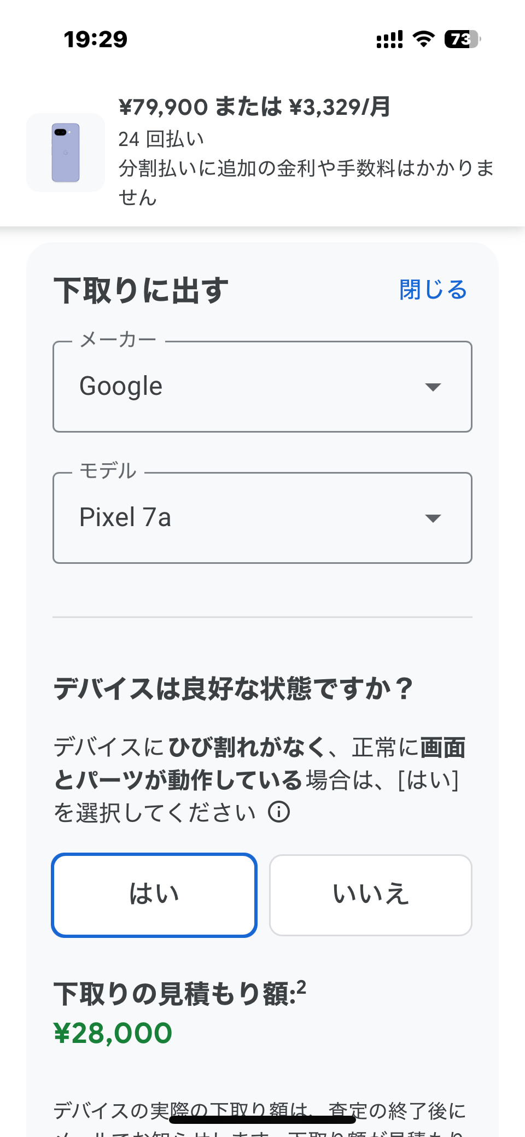Tap the info icon beside condition description

279,812
